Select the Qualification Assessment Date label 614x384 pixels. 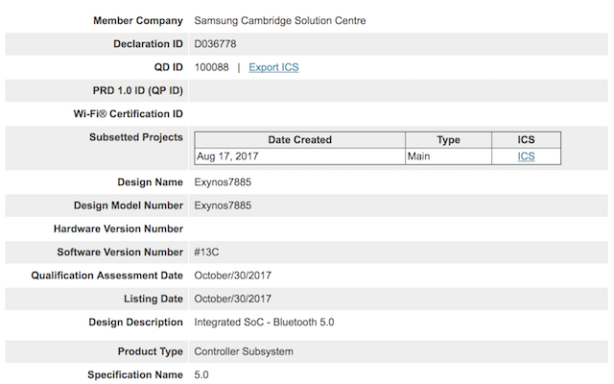[x=106, y=276]
